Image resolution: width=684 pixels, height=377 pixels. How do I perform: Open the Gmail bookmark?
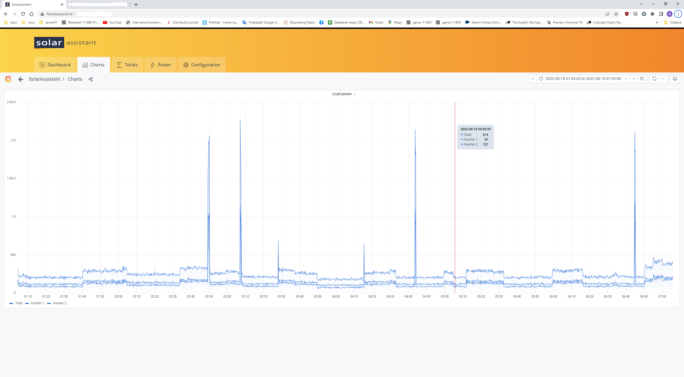point(376,22)
